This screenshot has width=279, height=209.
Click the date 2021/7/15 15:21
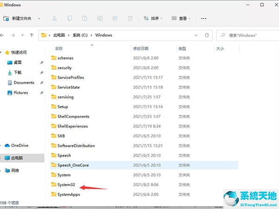(148, 146)
